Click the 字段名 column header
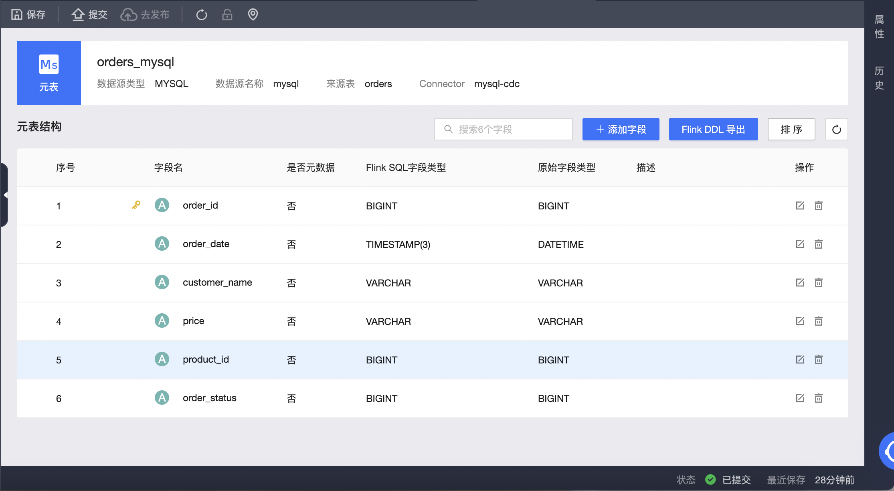 point(168,167)
